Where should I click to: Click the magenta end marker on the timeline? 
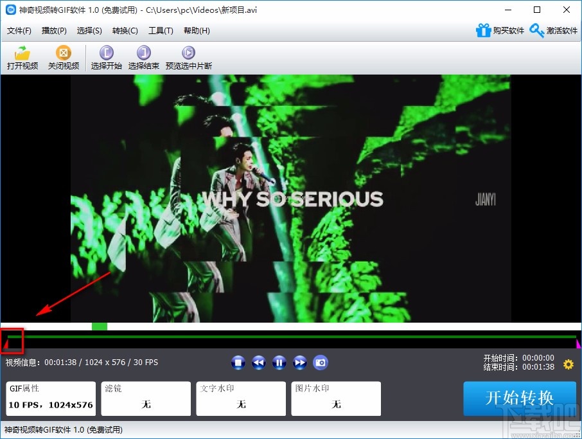point(578,344)
